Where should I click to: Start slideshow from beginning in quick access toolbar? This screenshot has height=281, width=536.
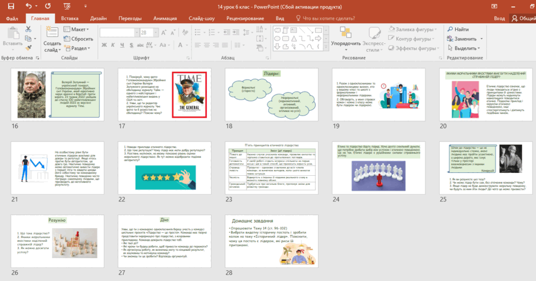67,6
